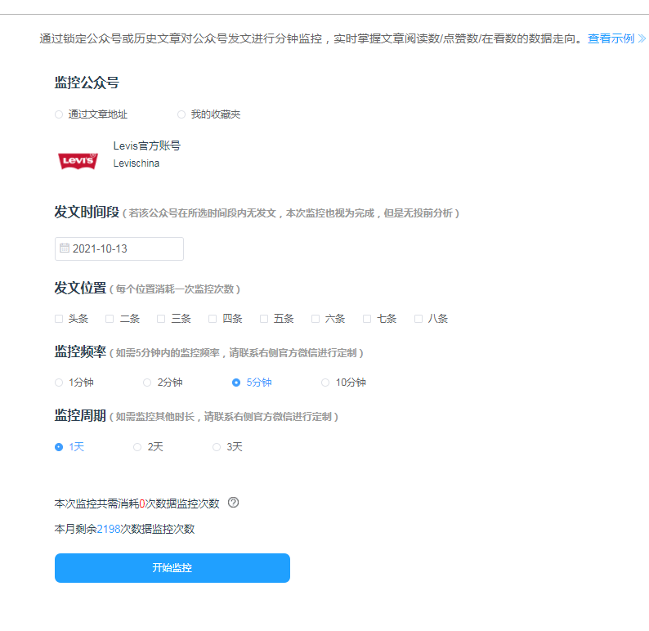Select the 通过文章地址 radio option
The width and height of the screenshot is (649, 631).
[59, 114]
